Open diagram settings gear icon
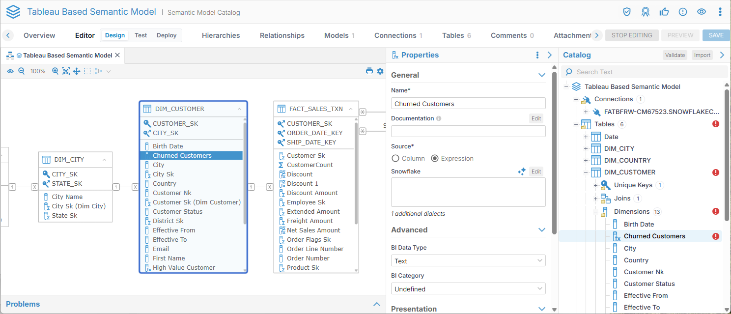 380,71
